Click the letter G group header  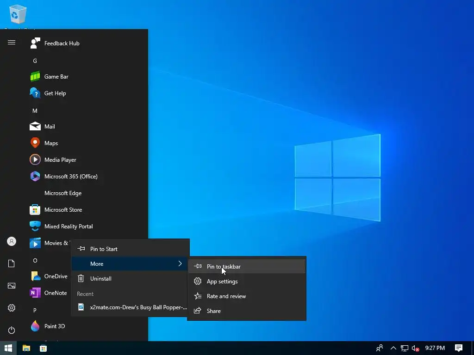tap(35, 61)
